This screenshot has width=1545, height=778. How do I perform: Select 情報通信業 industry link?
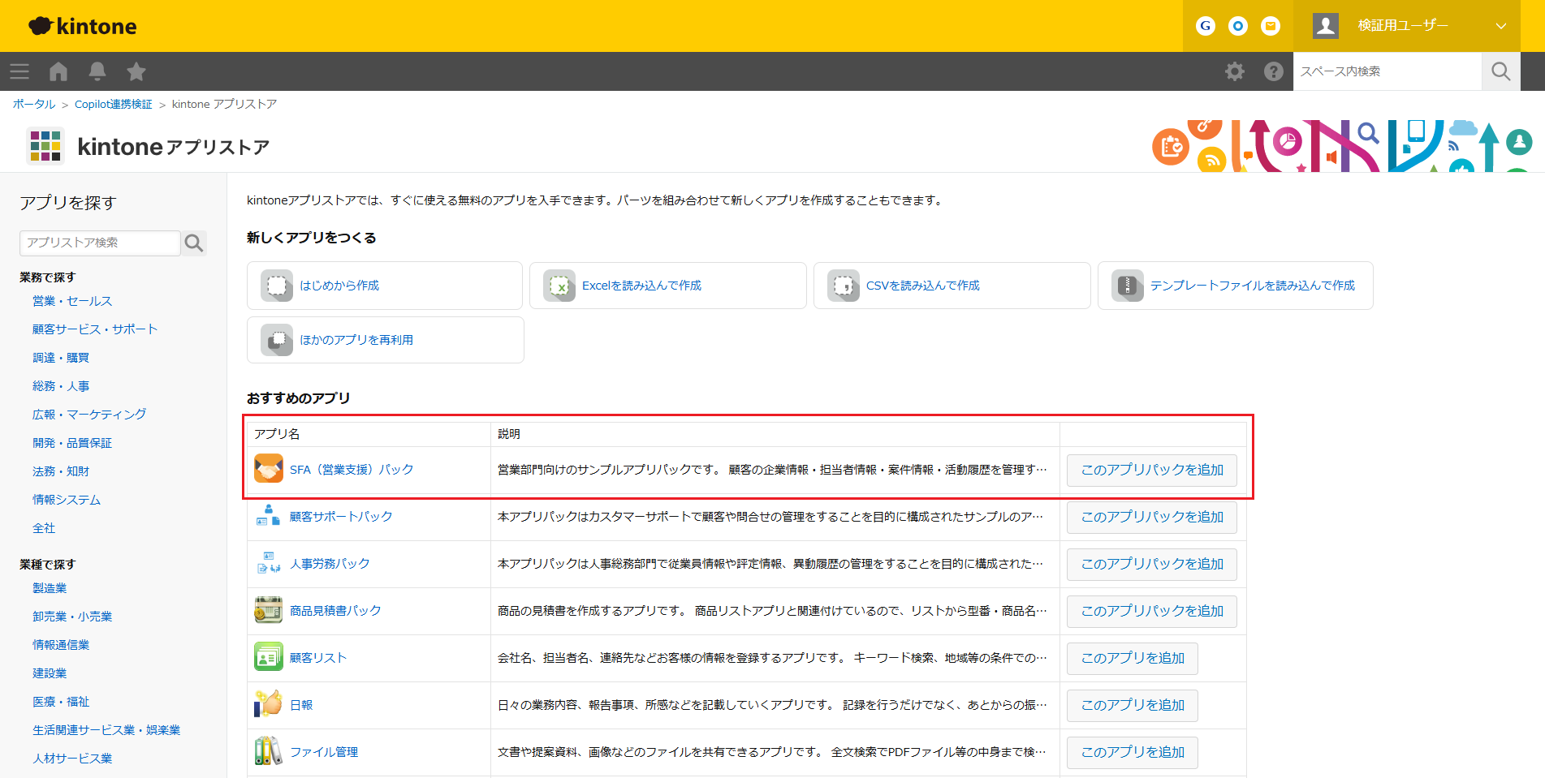(61, 645)
